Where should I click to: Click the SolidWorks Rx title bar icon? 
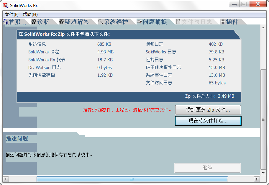(5, 5)
